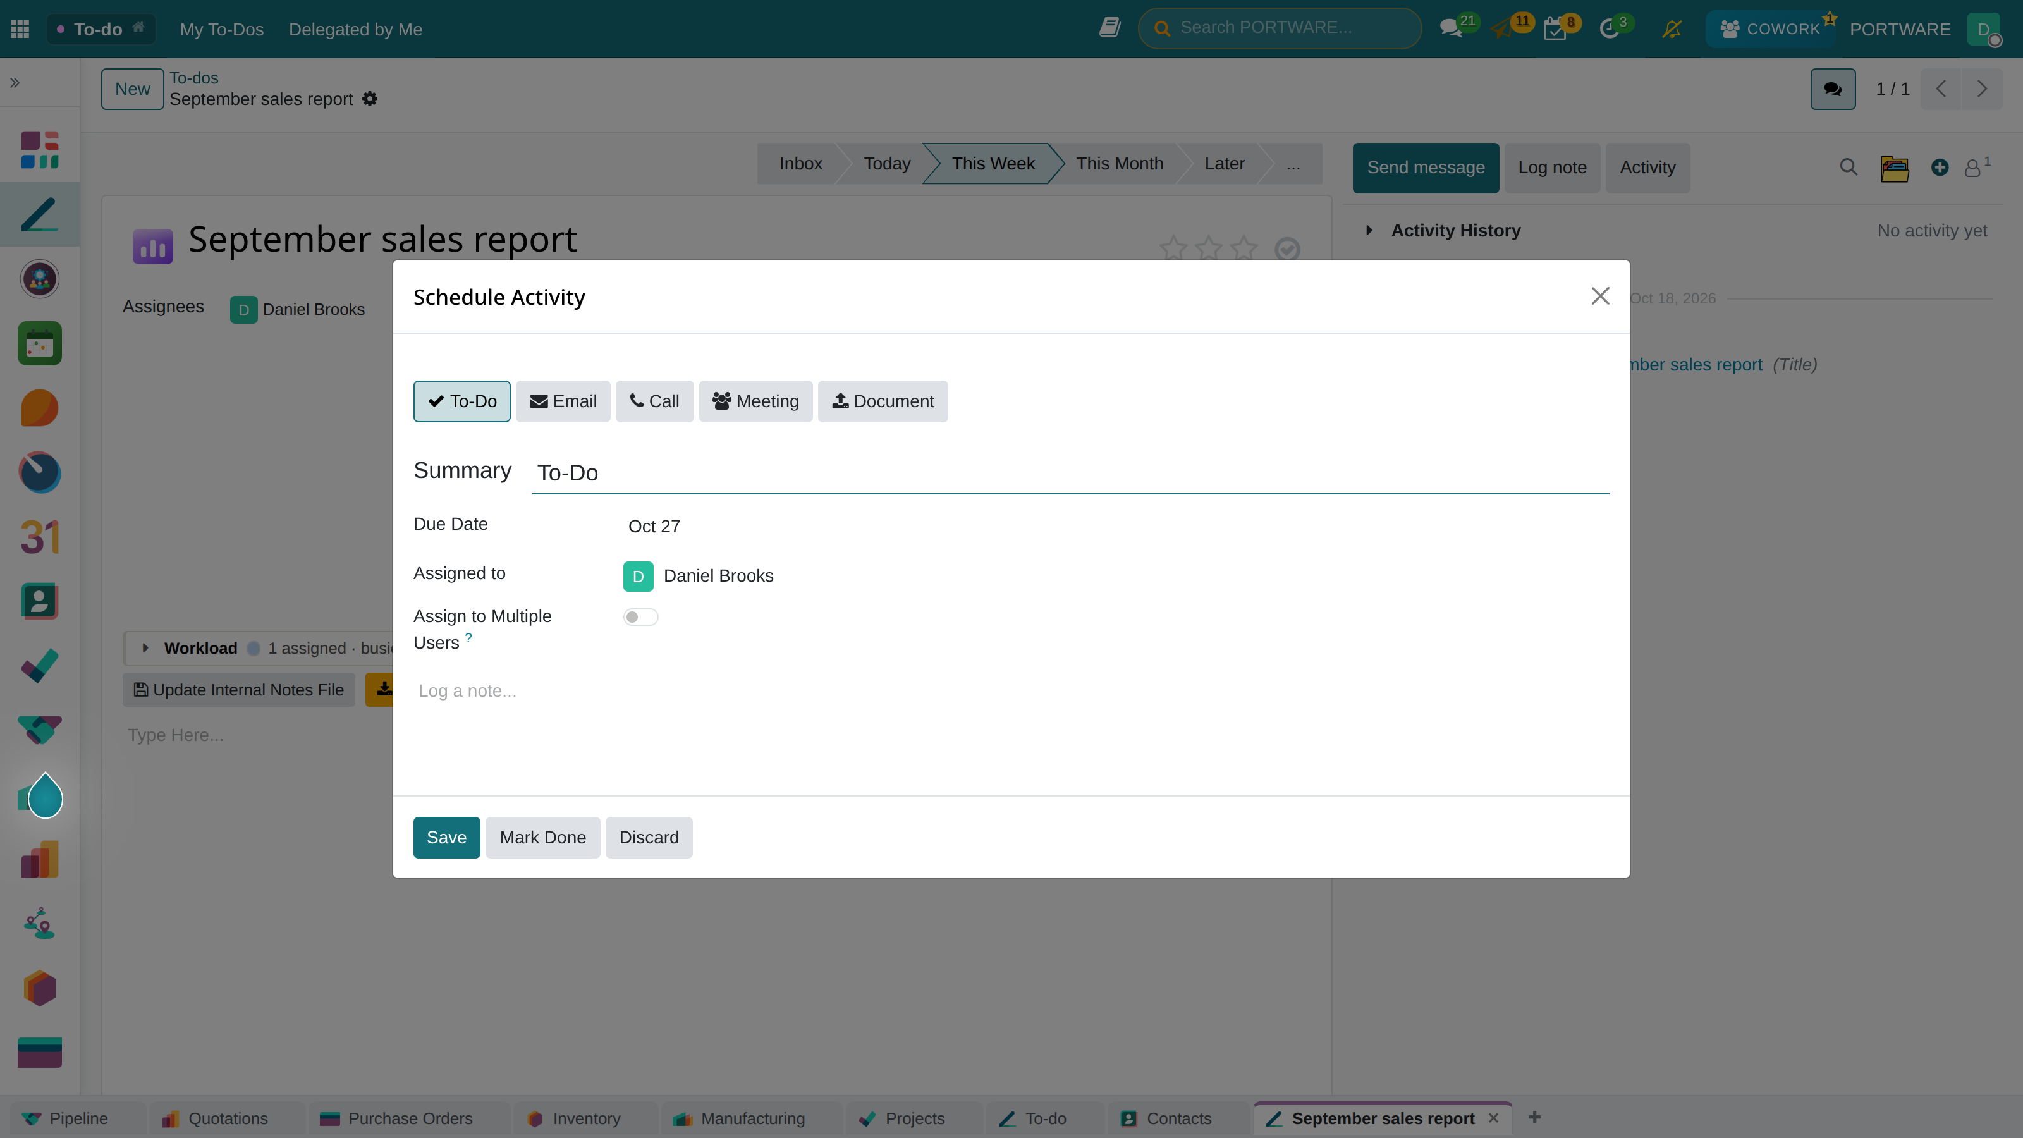This screenshot has height=1138, width=2023.
Task: Select the Call activity type
Action: (654, 401)
